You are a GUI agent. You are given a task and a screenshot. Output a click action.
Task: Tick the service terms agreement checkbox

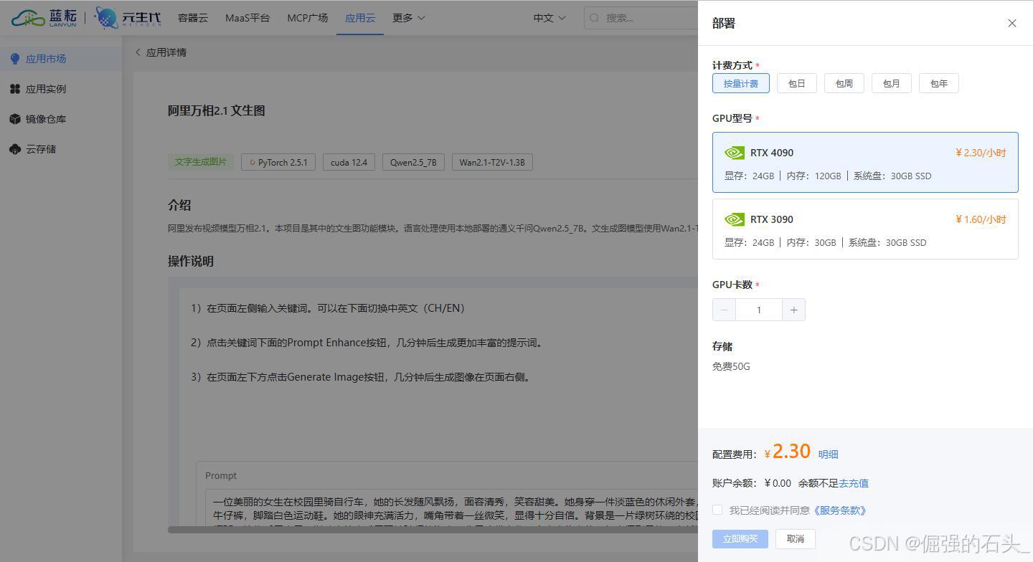tap(717, 510)
